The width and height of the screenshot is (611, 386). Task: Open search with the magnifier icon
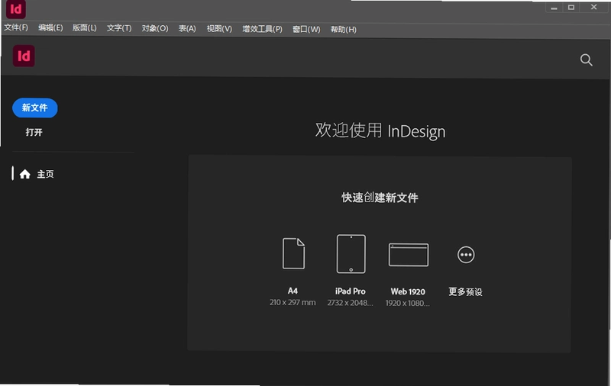click(586, 60)
